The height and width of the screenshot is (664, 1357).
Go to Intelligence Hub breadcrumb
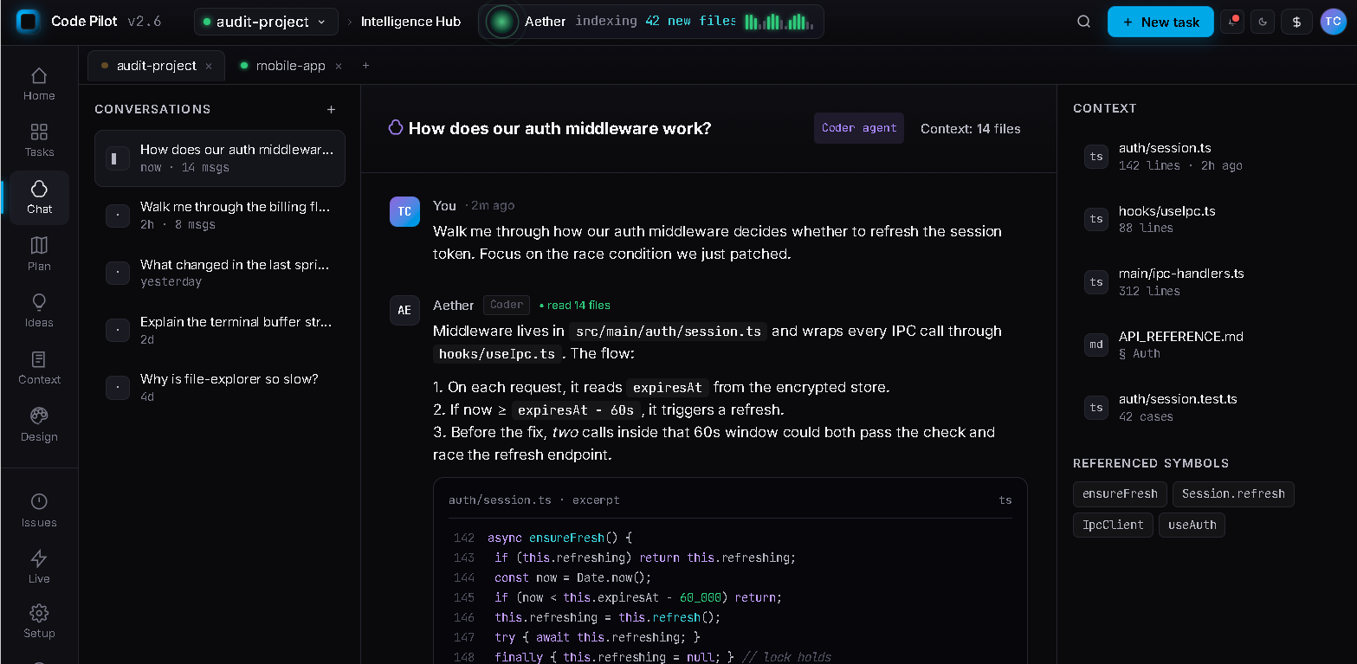(x=410, y=22)
